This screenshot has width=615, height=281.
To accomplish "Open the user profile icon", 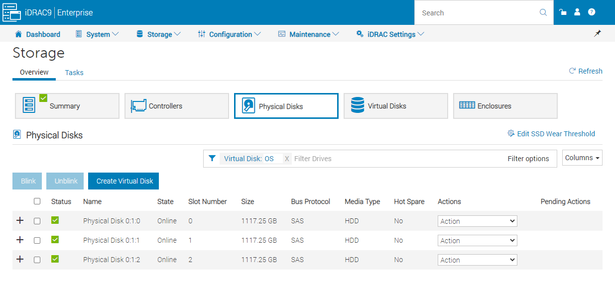I will click(577, 12).
